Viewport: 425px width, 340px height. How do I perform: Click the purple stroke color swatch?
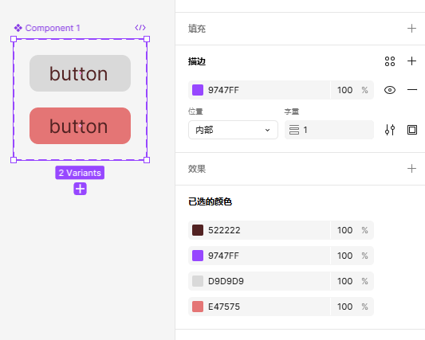coord(198,90)
